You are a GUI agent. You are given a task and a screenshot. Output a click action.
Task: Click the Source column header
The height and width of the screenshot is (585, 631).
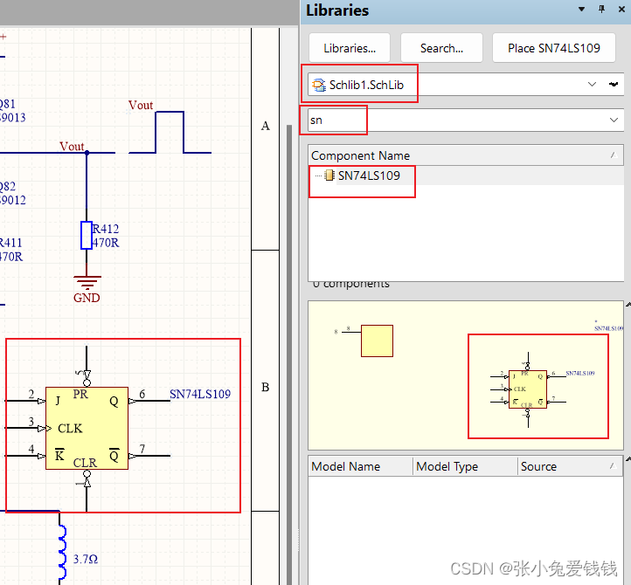coord(570,466)
